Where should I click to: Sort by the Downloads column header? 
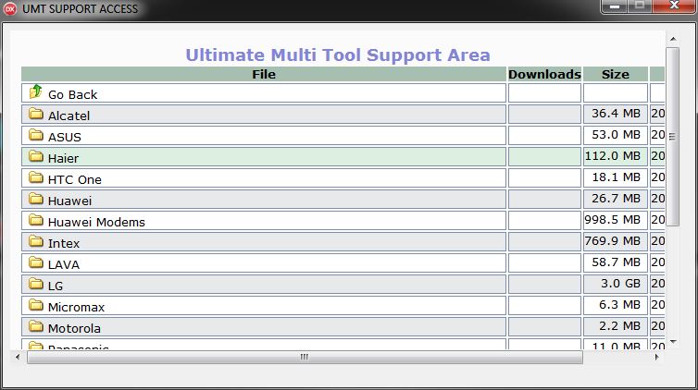545,74
